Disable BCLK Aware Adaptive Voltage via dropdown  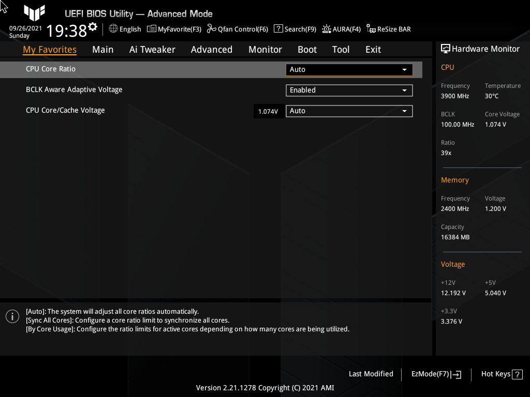pyautogui.click(x=349, y=90)
